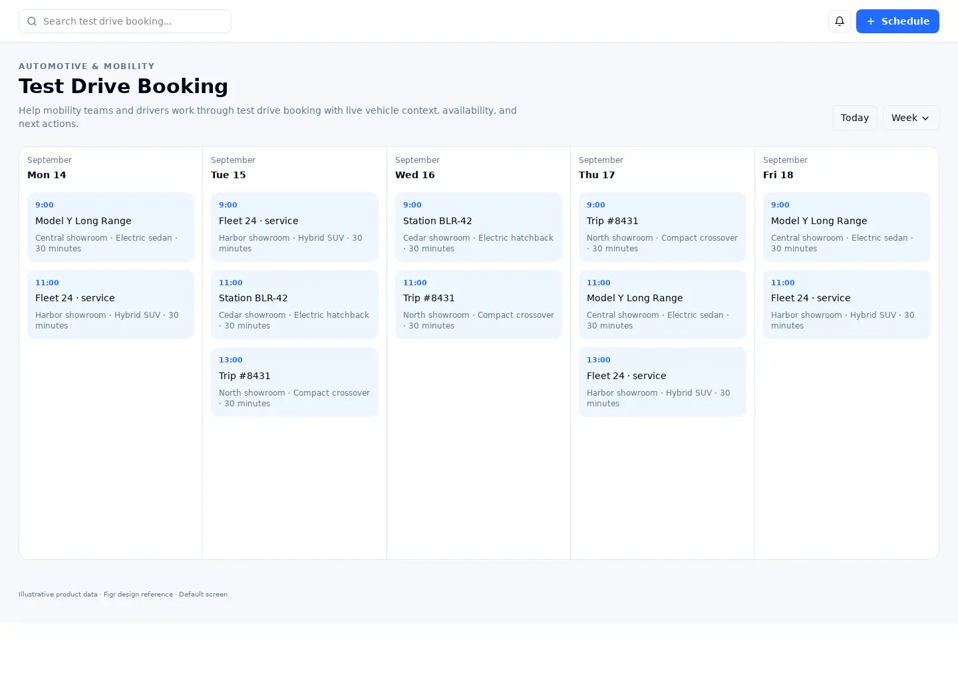The image size is (958, 681).
Task: Open Friday 9:00 Model Y Long Range booking
Action: (847, 227)
